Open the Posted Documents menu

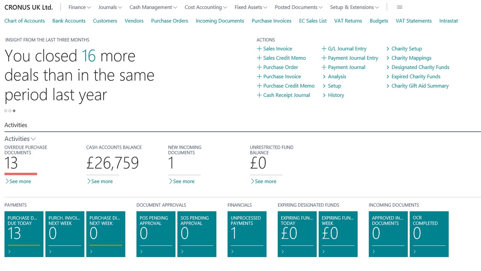click(299, 7)
